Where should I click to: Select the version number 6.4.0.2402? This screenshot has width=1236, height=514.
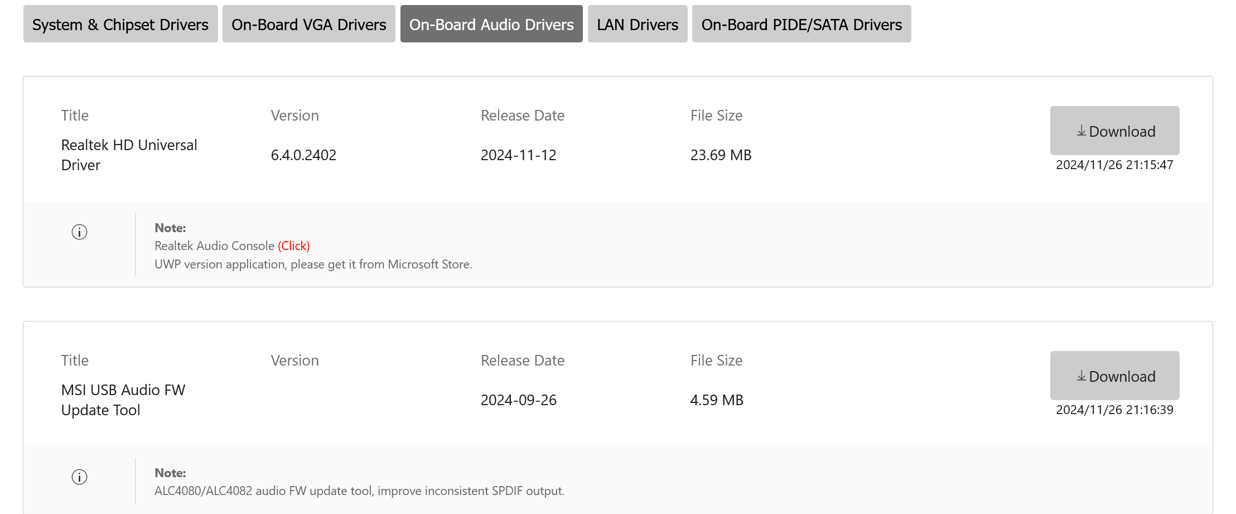pyautogui.click(x=303, y=155)
